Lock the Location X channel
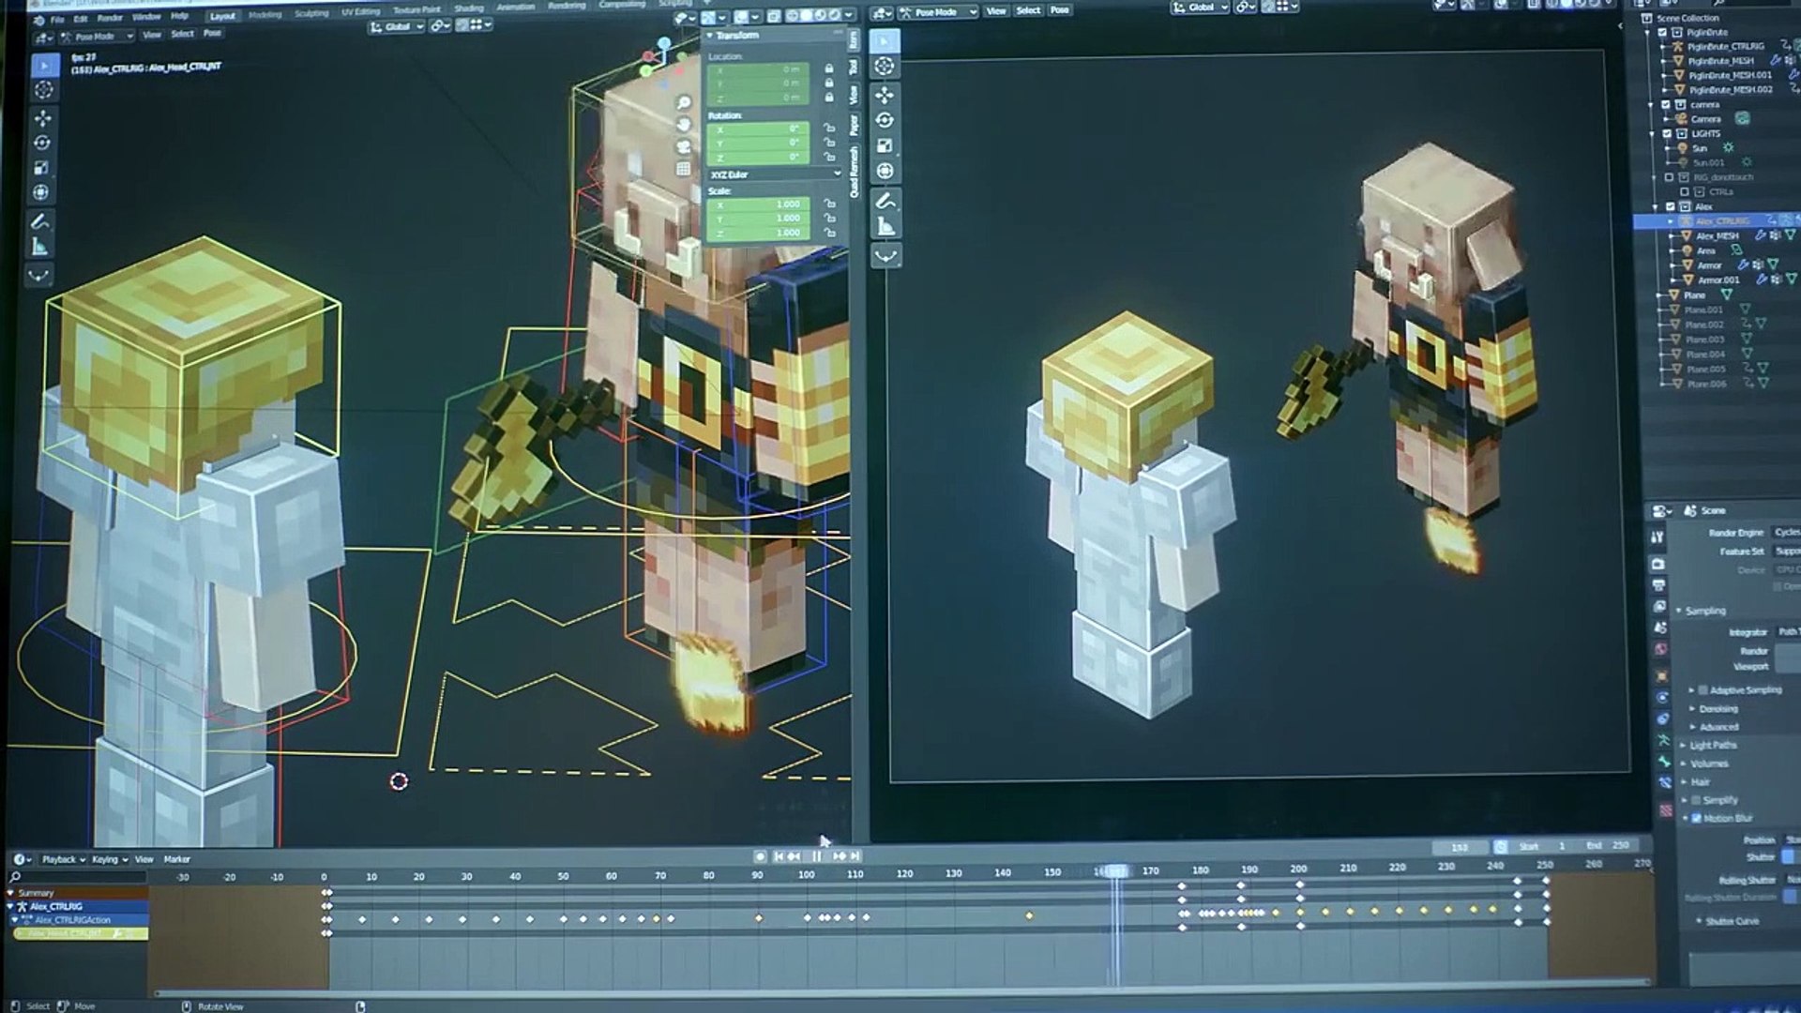 pyautogui.click(x=829, y=69)
